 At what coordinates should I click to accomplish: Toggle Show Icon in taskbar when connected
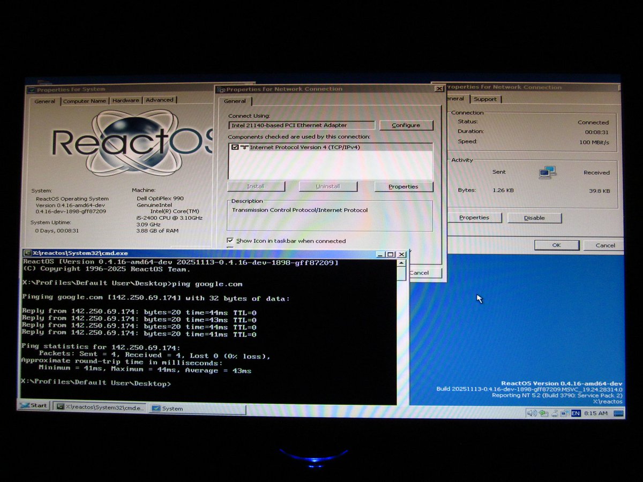[x=230, y=240]
